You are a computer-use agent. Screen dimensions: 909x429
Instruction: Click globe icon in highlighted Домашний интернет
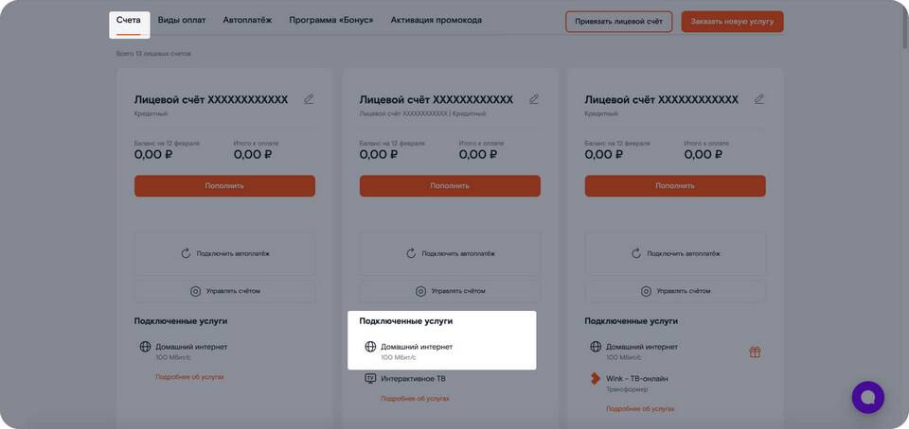(370, 347)
